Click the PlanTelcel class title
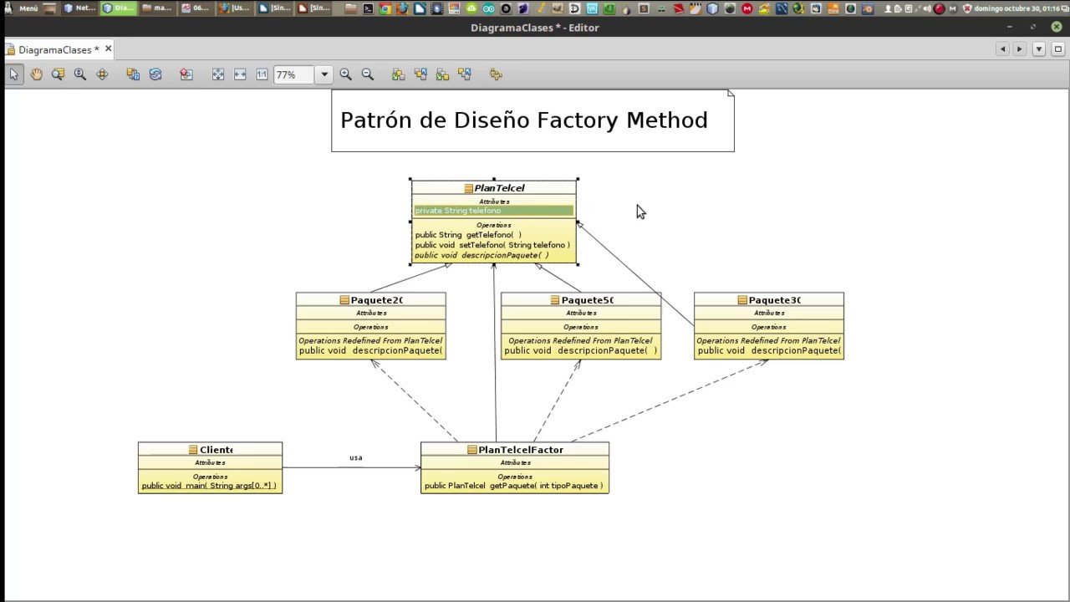 click(499, 188)
